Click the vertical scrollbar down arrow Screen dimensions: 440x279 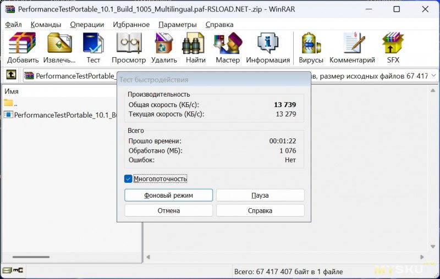pyautogui.click(x=433, y=247)
